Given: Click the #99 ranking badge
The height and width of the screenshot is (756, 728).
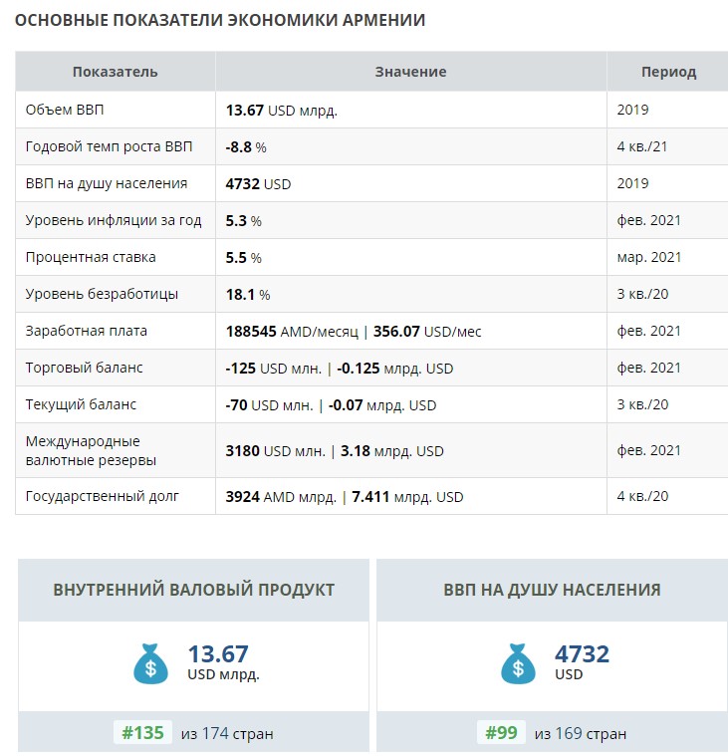Looking at the screenshot, I should point(501,733).
